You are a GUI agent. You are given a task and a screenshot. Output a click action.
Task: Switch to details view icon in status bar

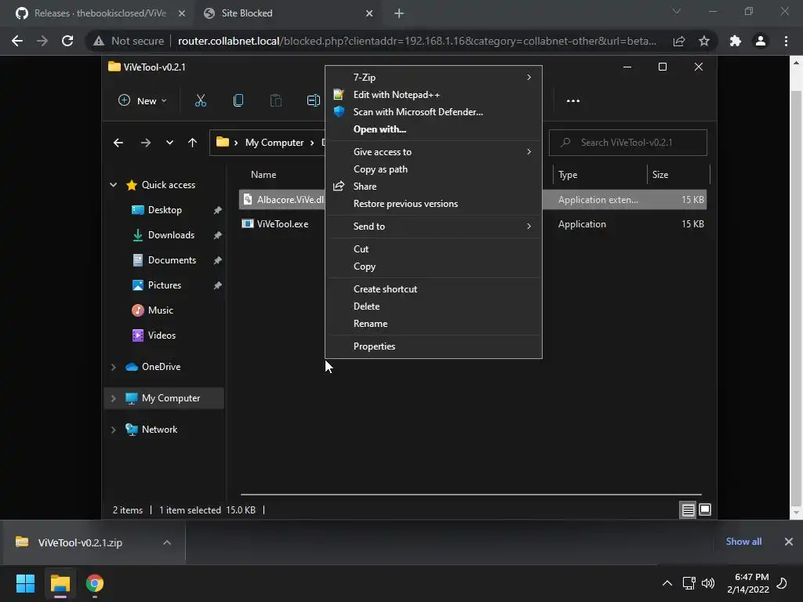[688, 510]
